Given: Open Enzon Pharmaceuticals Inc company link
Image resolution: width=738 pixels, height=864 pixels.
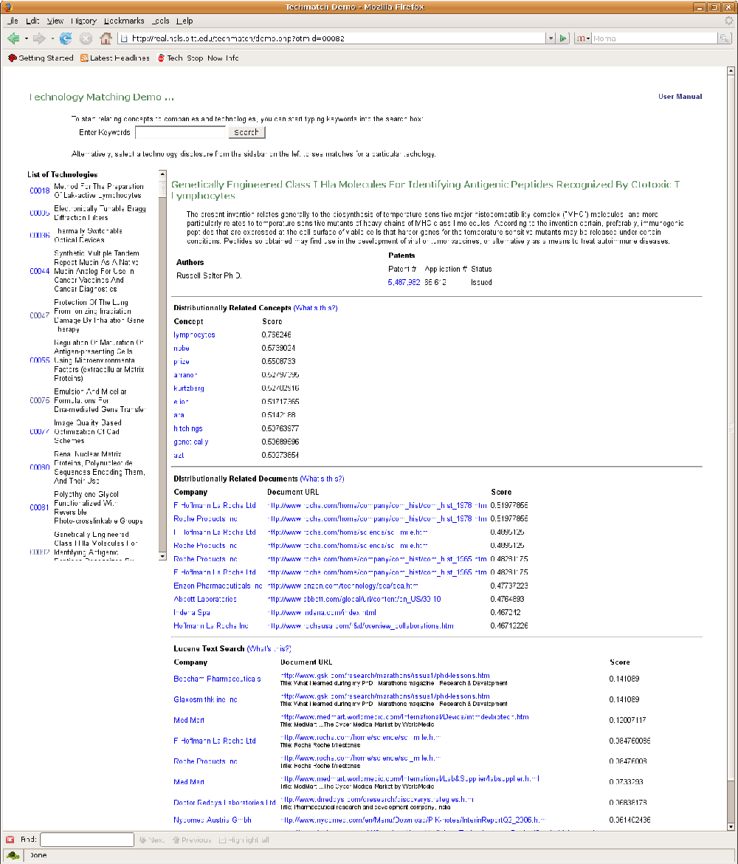Looking at the screenshot, I should tap(218, 586).
